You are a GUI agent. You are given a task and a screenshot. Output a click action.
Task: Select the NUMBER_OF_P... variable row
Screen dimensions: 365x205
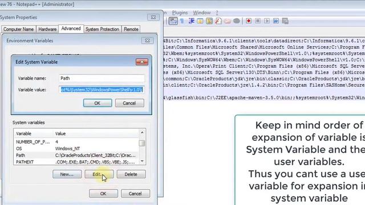[76, 142]
